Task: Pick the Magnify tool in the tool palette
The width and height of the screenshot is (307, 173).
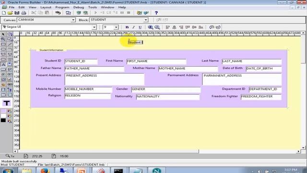Action: [3, 39]
